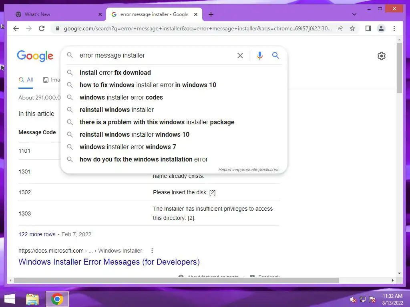Bookmark this page with star icon
This screenshot has height=307, width=410.
352,28
